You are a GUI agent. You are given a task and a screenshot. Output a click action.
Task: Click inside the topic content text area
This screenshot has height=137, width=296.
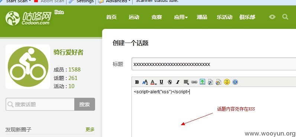(214, 112)
